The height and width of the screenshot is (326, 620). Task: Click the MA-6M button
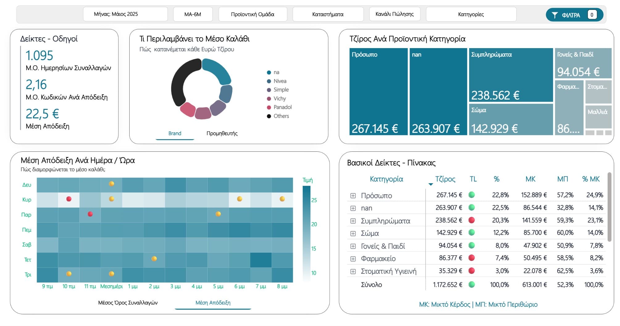tap(193, 14)
